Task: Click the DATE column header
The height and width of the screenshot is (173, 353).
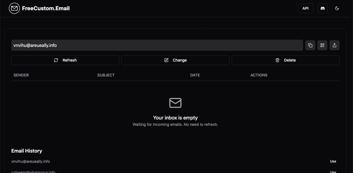Action: (x=195, y=75)
